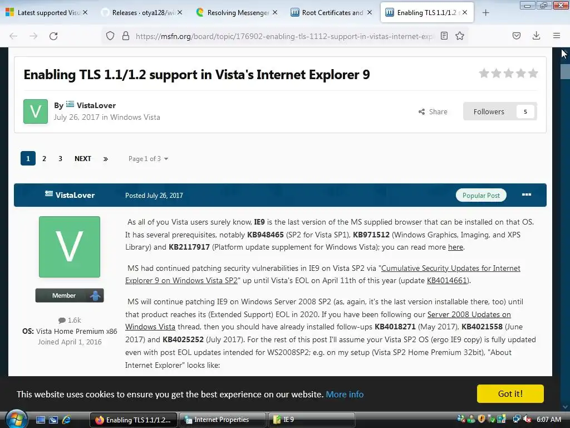Click VistaLover small avatar in header

pos(36,111)
